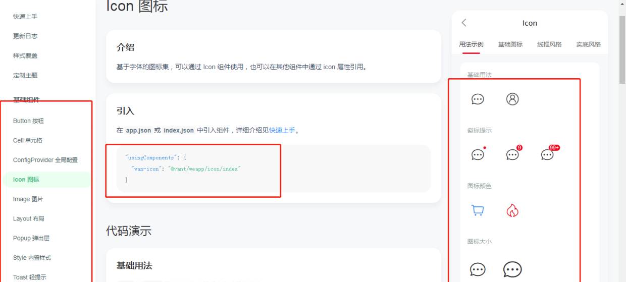This screenshot has height=282, width=626.
Task: Click the Icon 图标 page title
Action: (x=137, y=6)
